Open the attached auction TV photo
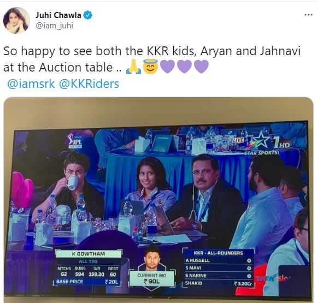Viewport: 317px width, 303px height. point(158,199)
